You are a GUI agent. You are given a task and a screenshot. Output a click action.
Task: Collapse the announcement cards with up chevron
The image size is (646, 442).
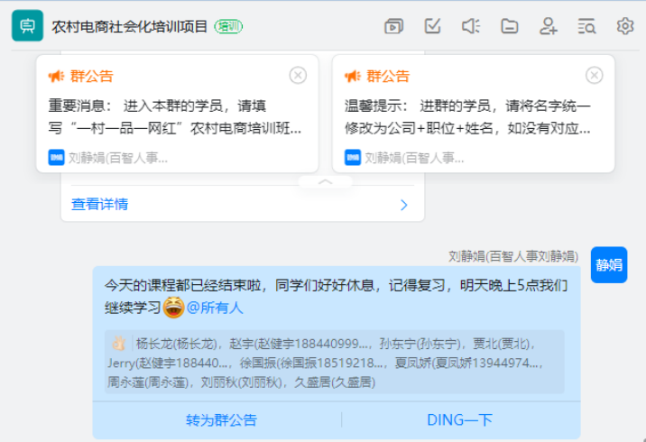pos(326,181)
